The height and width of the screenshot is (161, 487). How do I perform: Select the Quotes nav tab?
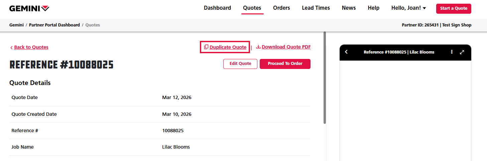click(x=252, y=8)
